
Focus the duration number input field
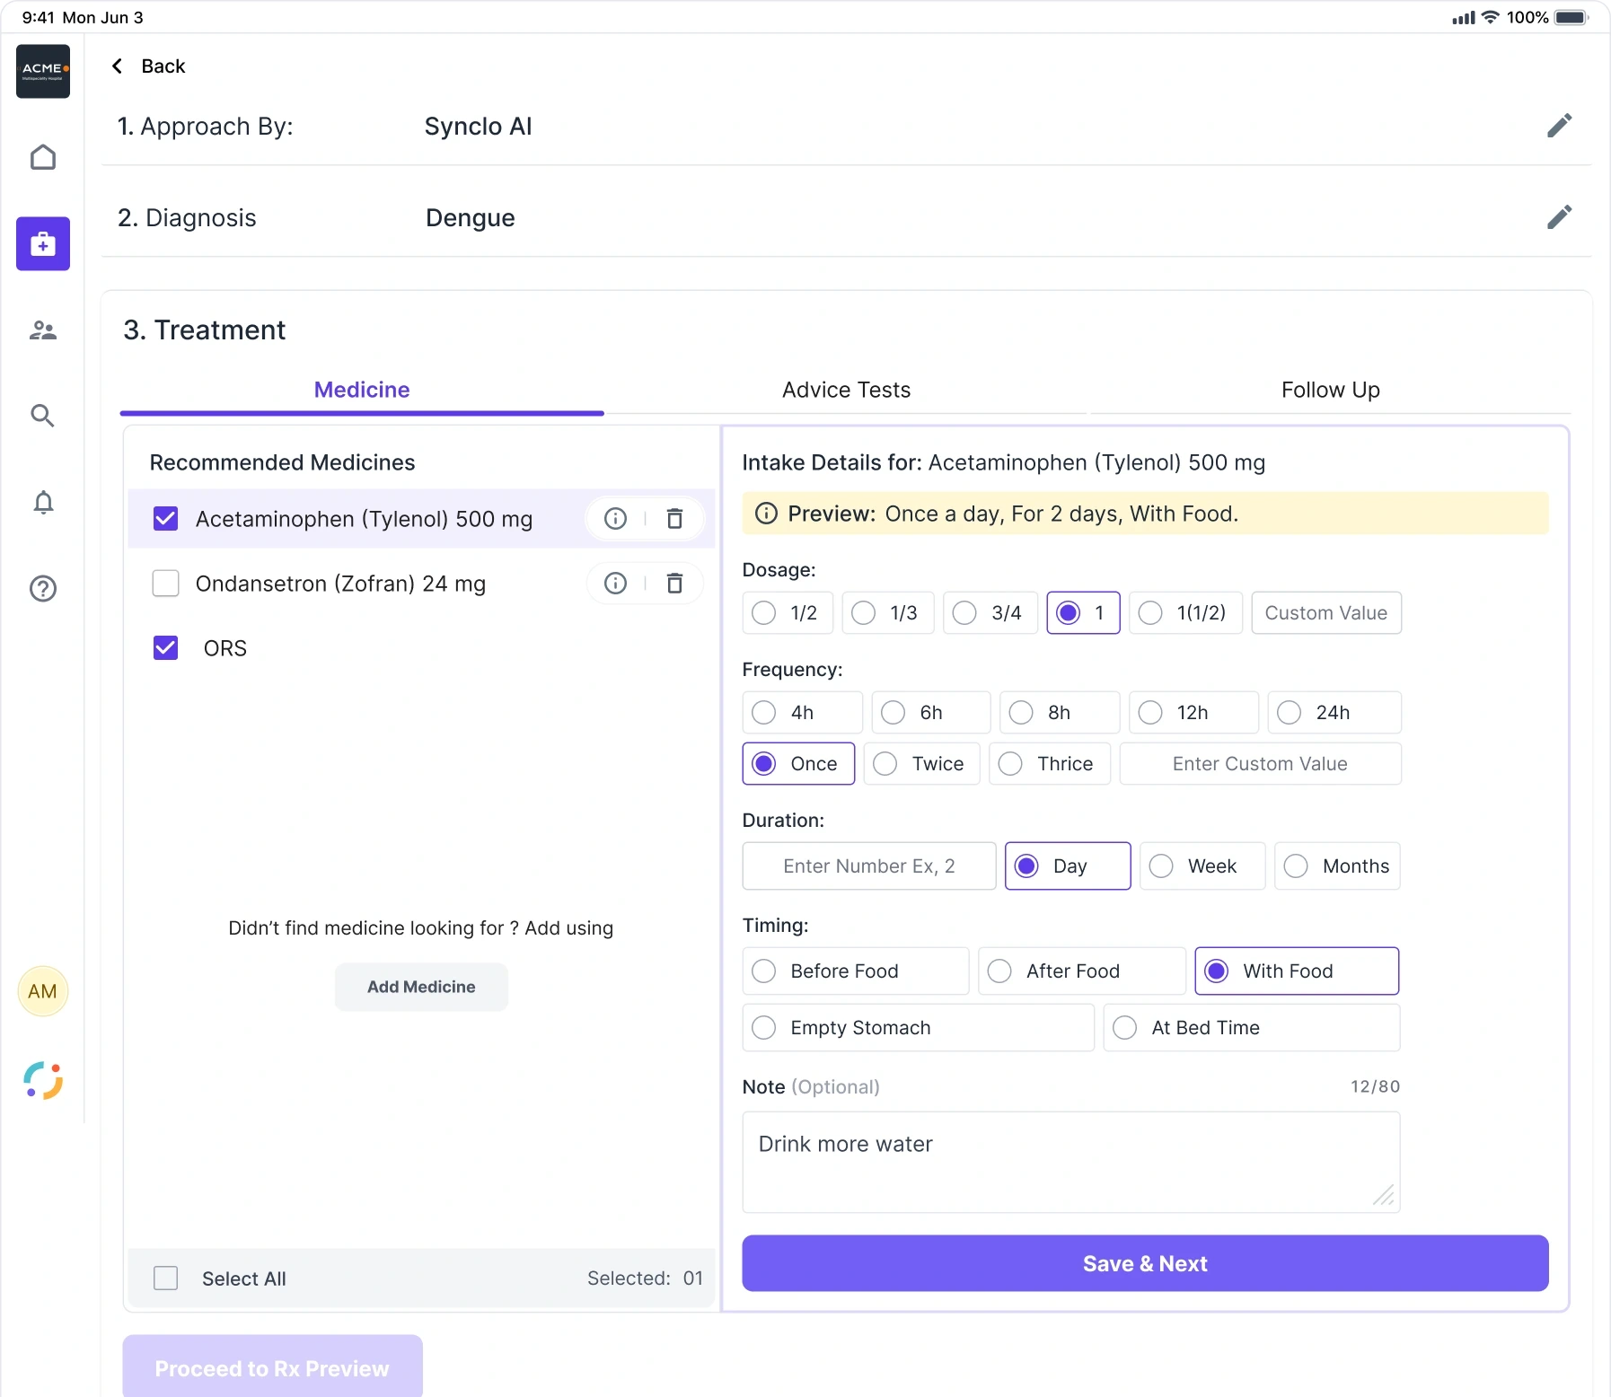click(869, 866)
